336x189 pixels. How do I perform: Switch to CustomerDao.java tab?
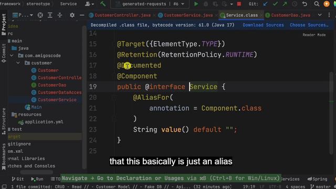pos(290,15)
